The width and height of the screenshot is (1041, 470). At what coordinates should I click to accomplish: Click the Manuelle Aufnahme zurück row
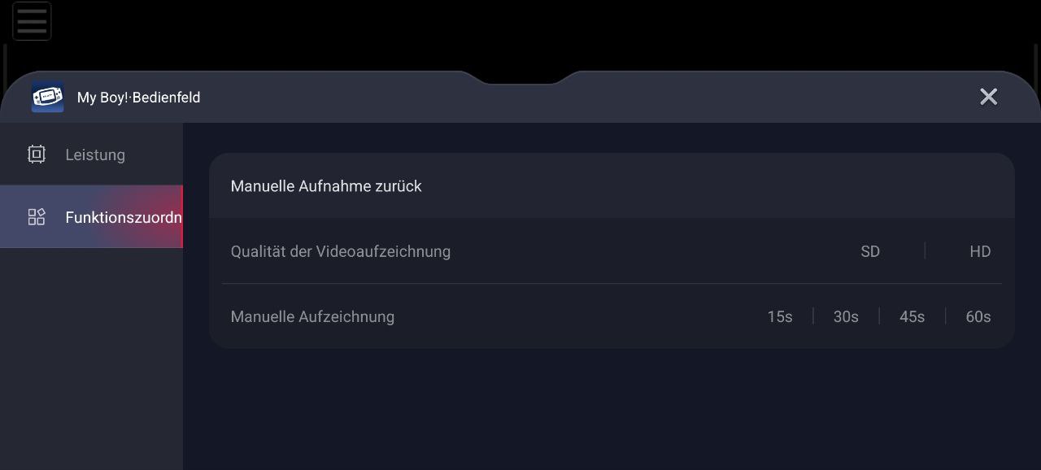tap(326, 186)
